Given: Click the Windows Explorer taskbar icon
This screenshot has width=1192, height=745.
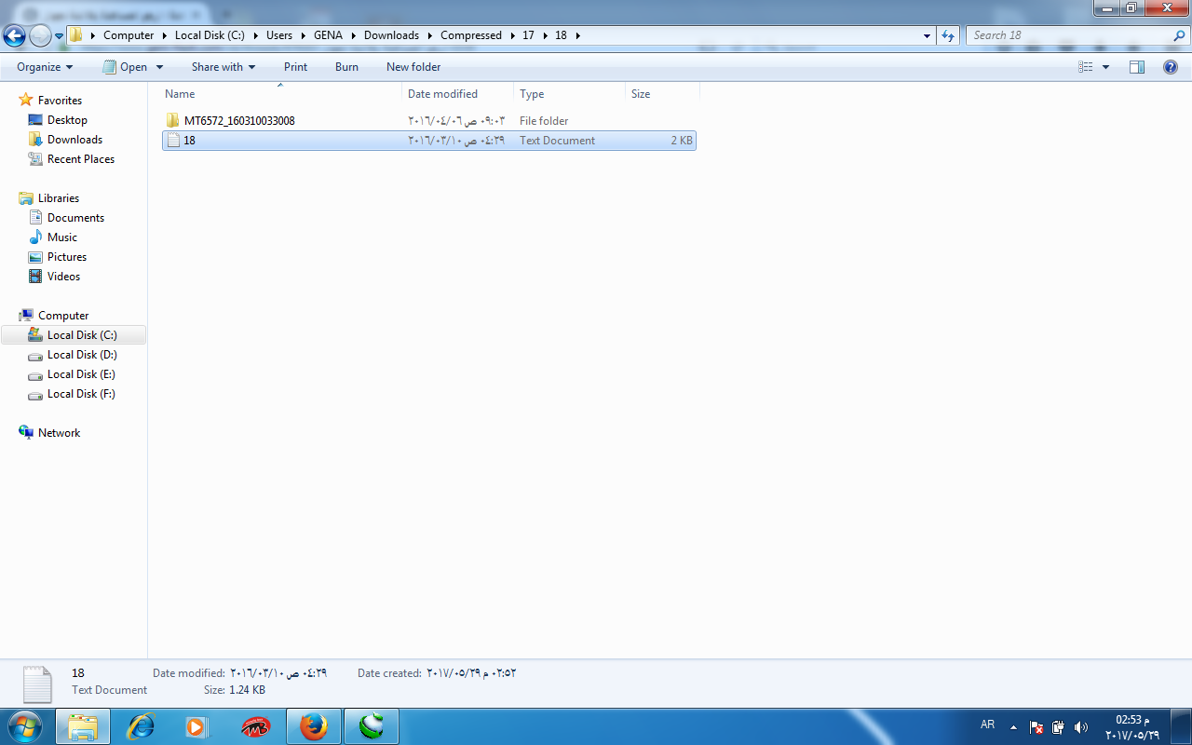Looking at the screenshot, I should [x=83, y=726].
